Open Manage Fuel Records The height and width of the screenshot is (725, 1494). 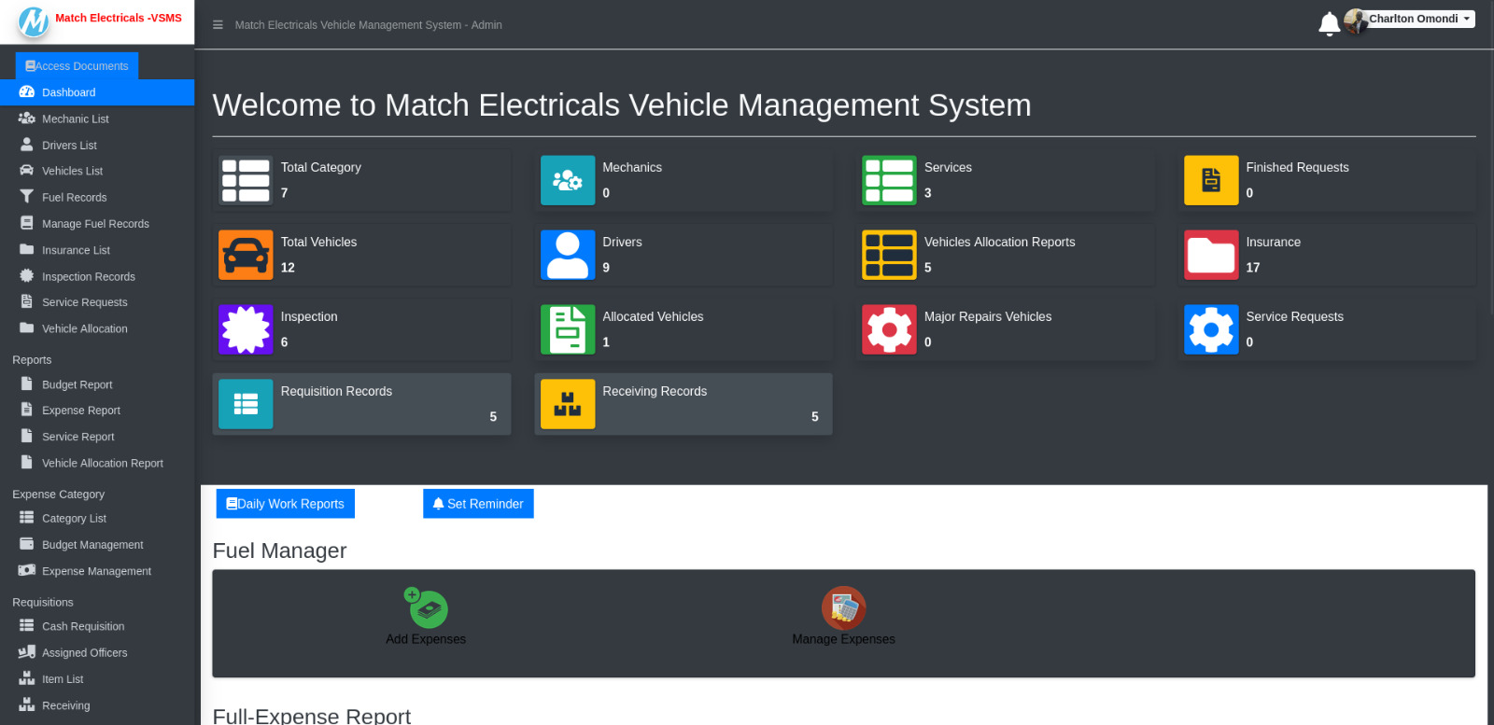click(97, 224)
